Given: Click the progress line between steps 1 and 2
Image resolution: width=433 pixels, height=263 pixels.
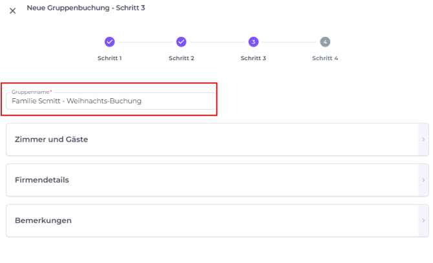Looking at the screenshot, I should 145,42.
